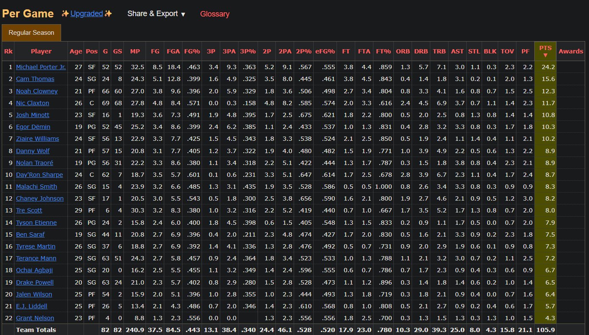Open Tyrese Martin player page
This screenshot has width=589, height=335.
point(36,246)
